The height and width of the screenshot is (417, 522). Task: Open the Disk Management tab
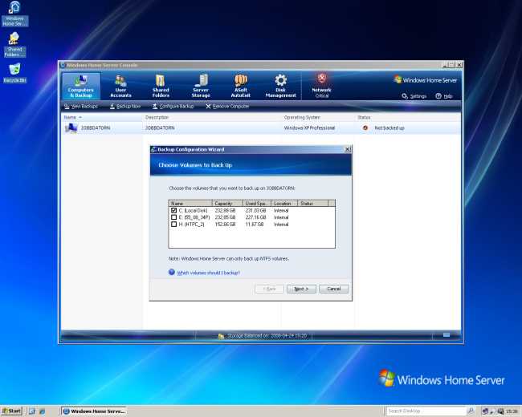point(280,87)
